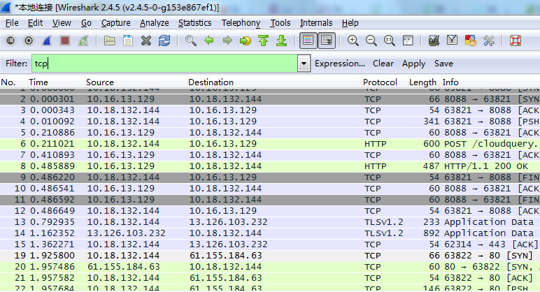Open the Telephony menu
Screen dimensions: 540x292
click(241, 22)
